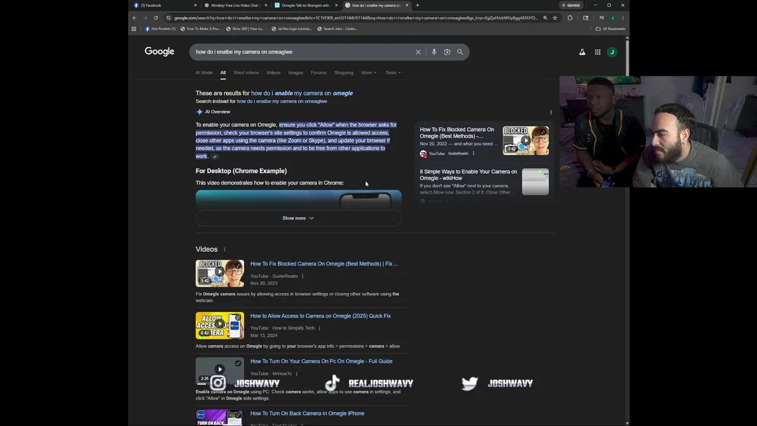Open How To Turn On Back Camera iPhone video
The image size is (757, 426).
click(307, 414)
